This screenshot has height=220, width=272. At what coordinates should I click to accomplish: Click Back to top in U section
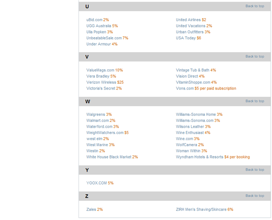(255, 6)
